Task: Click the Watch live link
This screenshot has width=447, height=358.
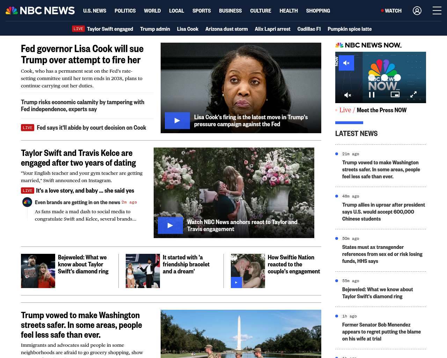Action: [x=391, y=11]
